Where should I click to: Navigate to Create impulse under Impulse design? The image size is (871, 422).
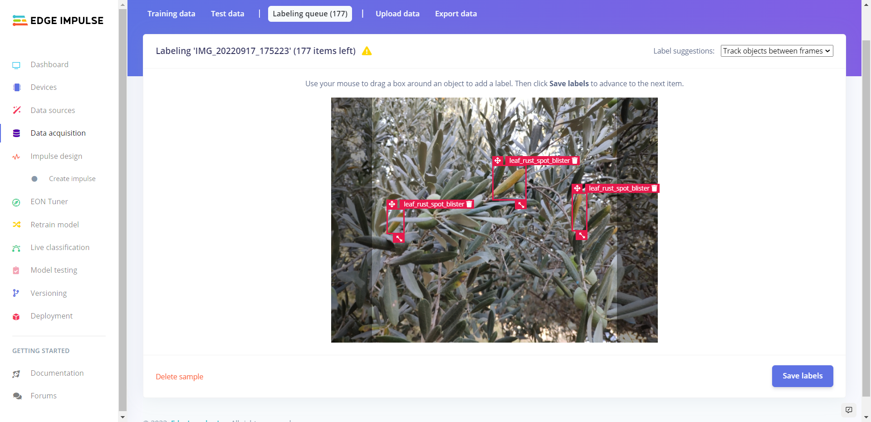[72, 179]
